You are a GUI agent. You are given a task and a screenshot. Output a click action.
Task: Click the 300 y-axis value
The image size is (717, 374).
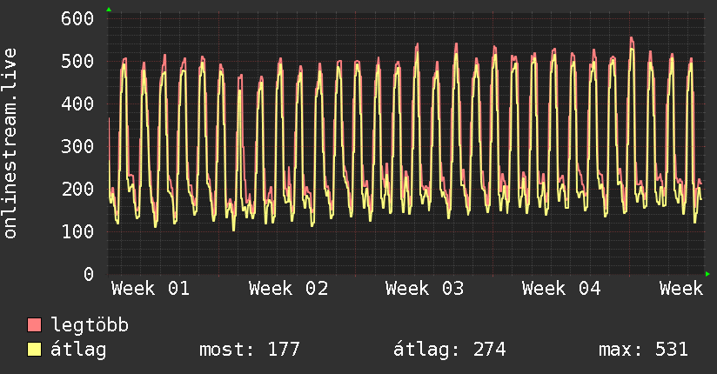point(77,147)
